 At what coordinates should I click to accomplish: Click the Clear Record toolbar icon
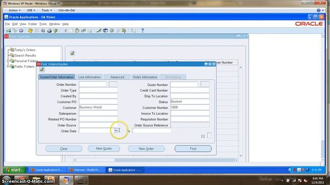pos(84,31)
